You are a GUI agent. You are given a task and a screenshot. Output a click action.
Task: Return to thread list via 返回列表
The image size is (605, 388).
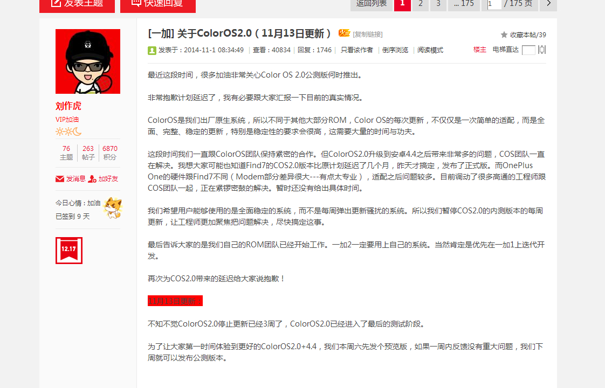[371, 5]
